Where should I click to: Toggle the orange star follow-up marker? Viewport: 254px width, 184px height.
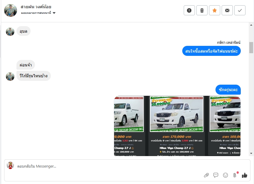[215, 10]
